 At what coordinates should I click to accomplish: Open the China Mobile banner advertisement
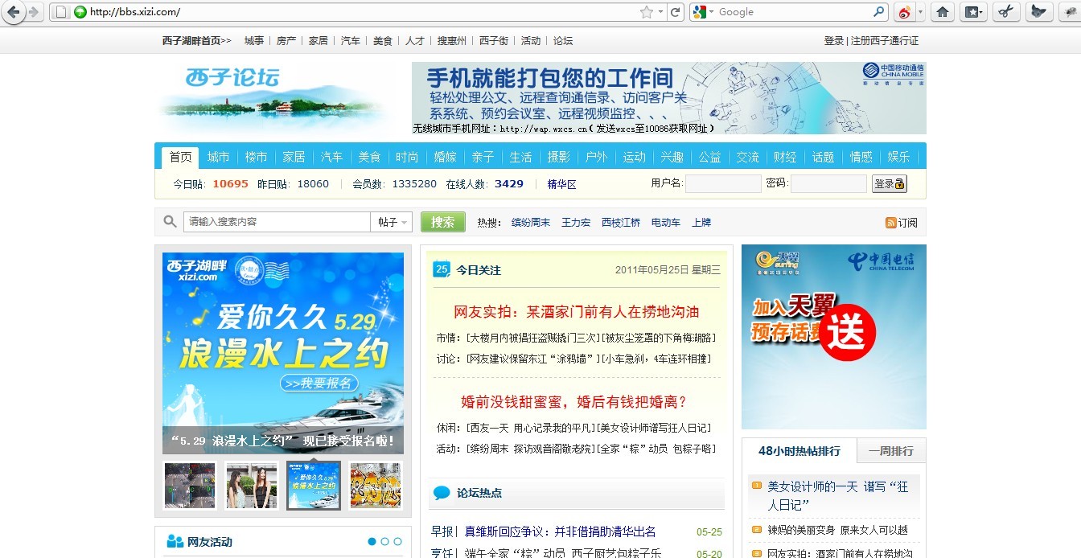(668, 98)
